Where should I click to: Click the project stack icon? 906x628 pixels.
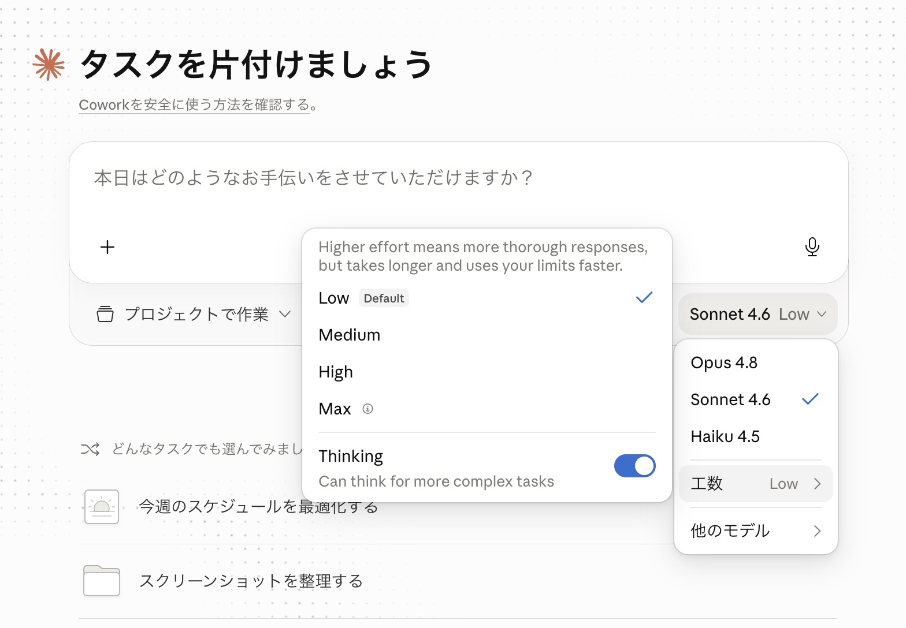click(x=105, y=314)
